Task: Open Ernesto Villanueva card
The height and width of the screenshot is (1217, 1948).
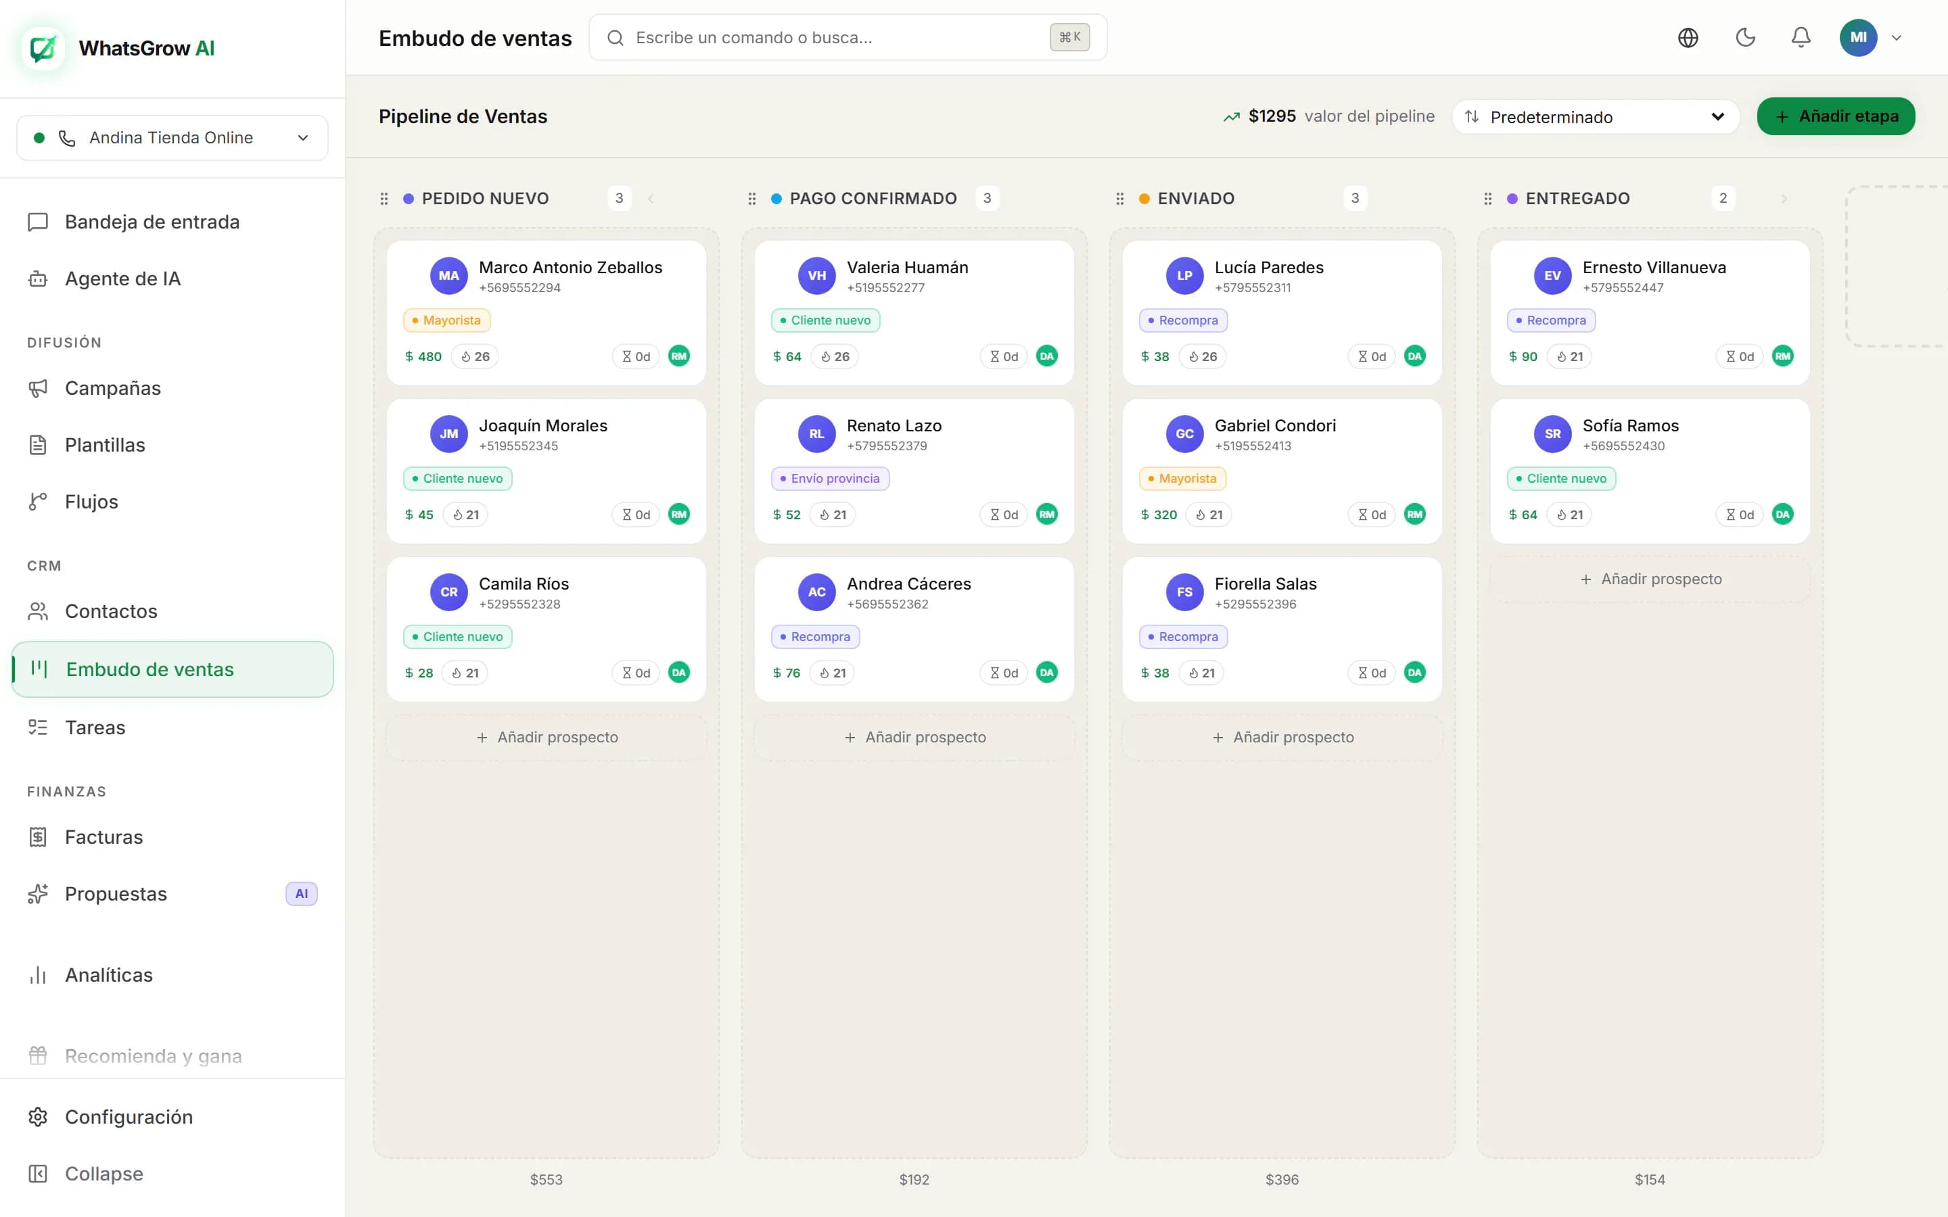Action: 1650,312
